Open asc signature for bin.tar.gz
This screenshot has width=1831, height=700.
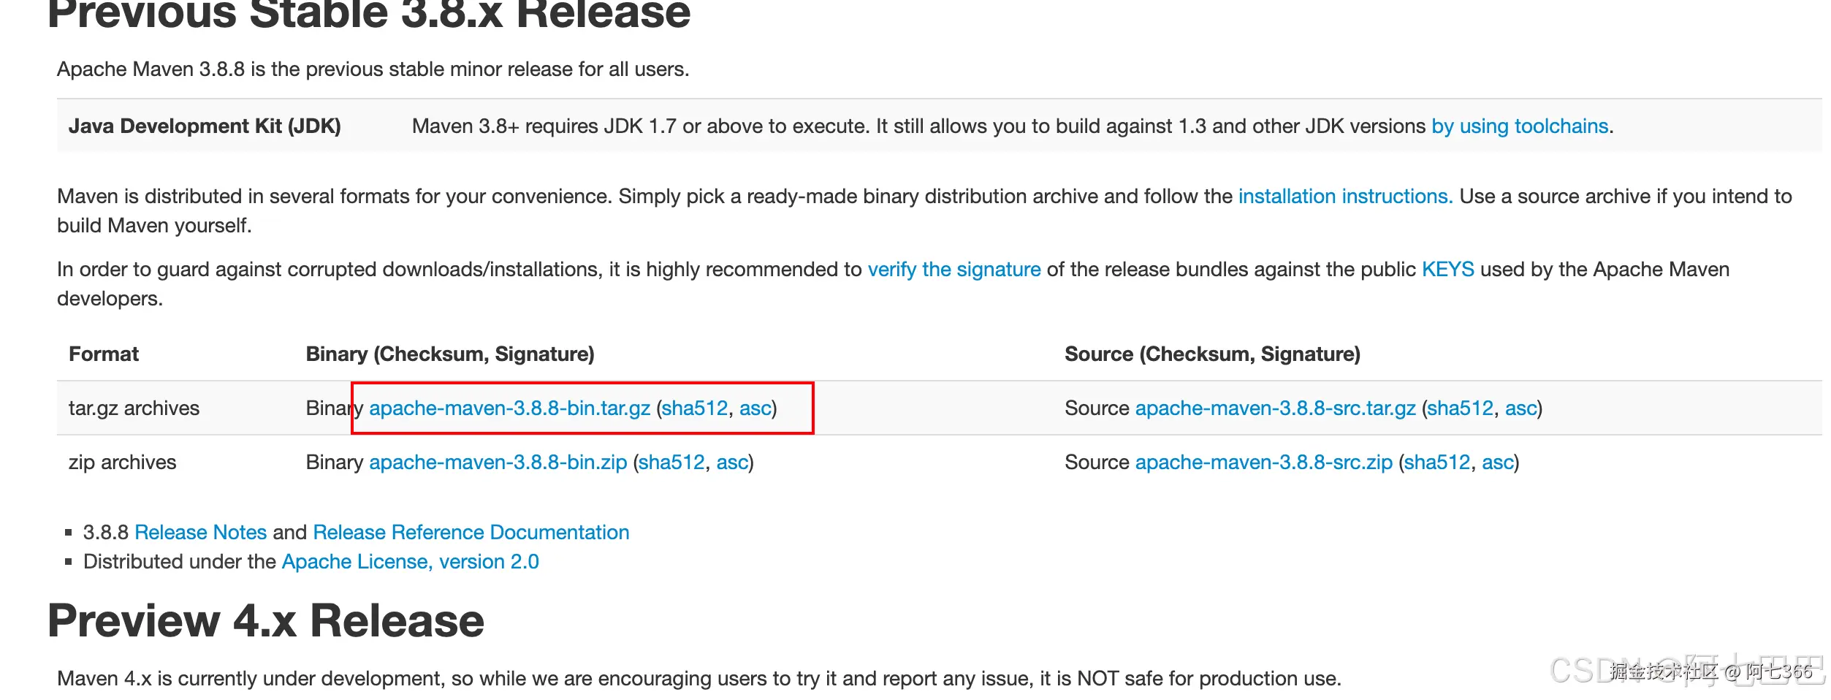(x=755, y=408)
